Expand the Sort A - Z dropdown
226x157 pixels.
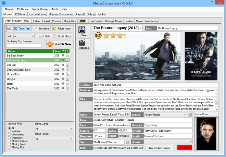point(24,36)
